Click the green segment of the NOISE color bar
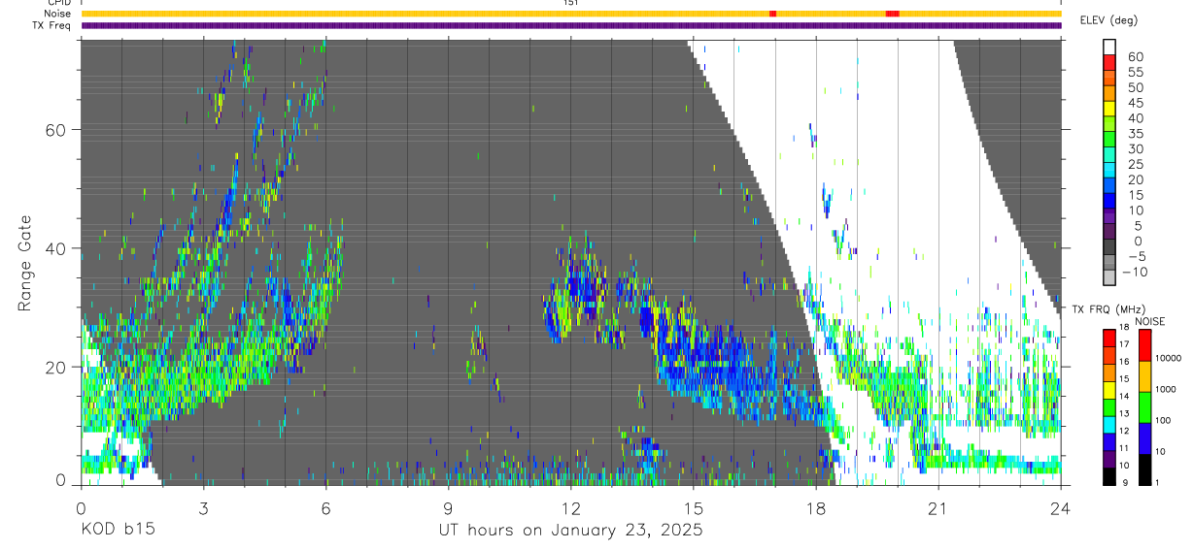 pos(1144,407)
